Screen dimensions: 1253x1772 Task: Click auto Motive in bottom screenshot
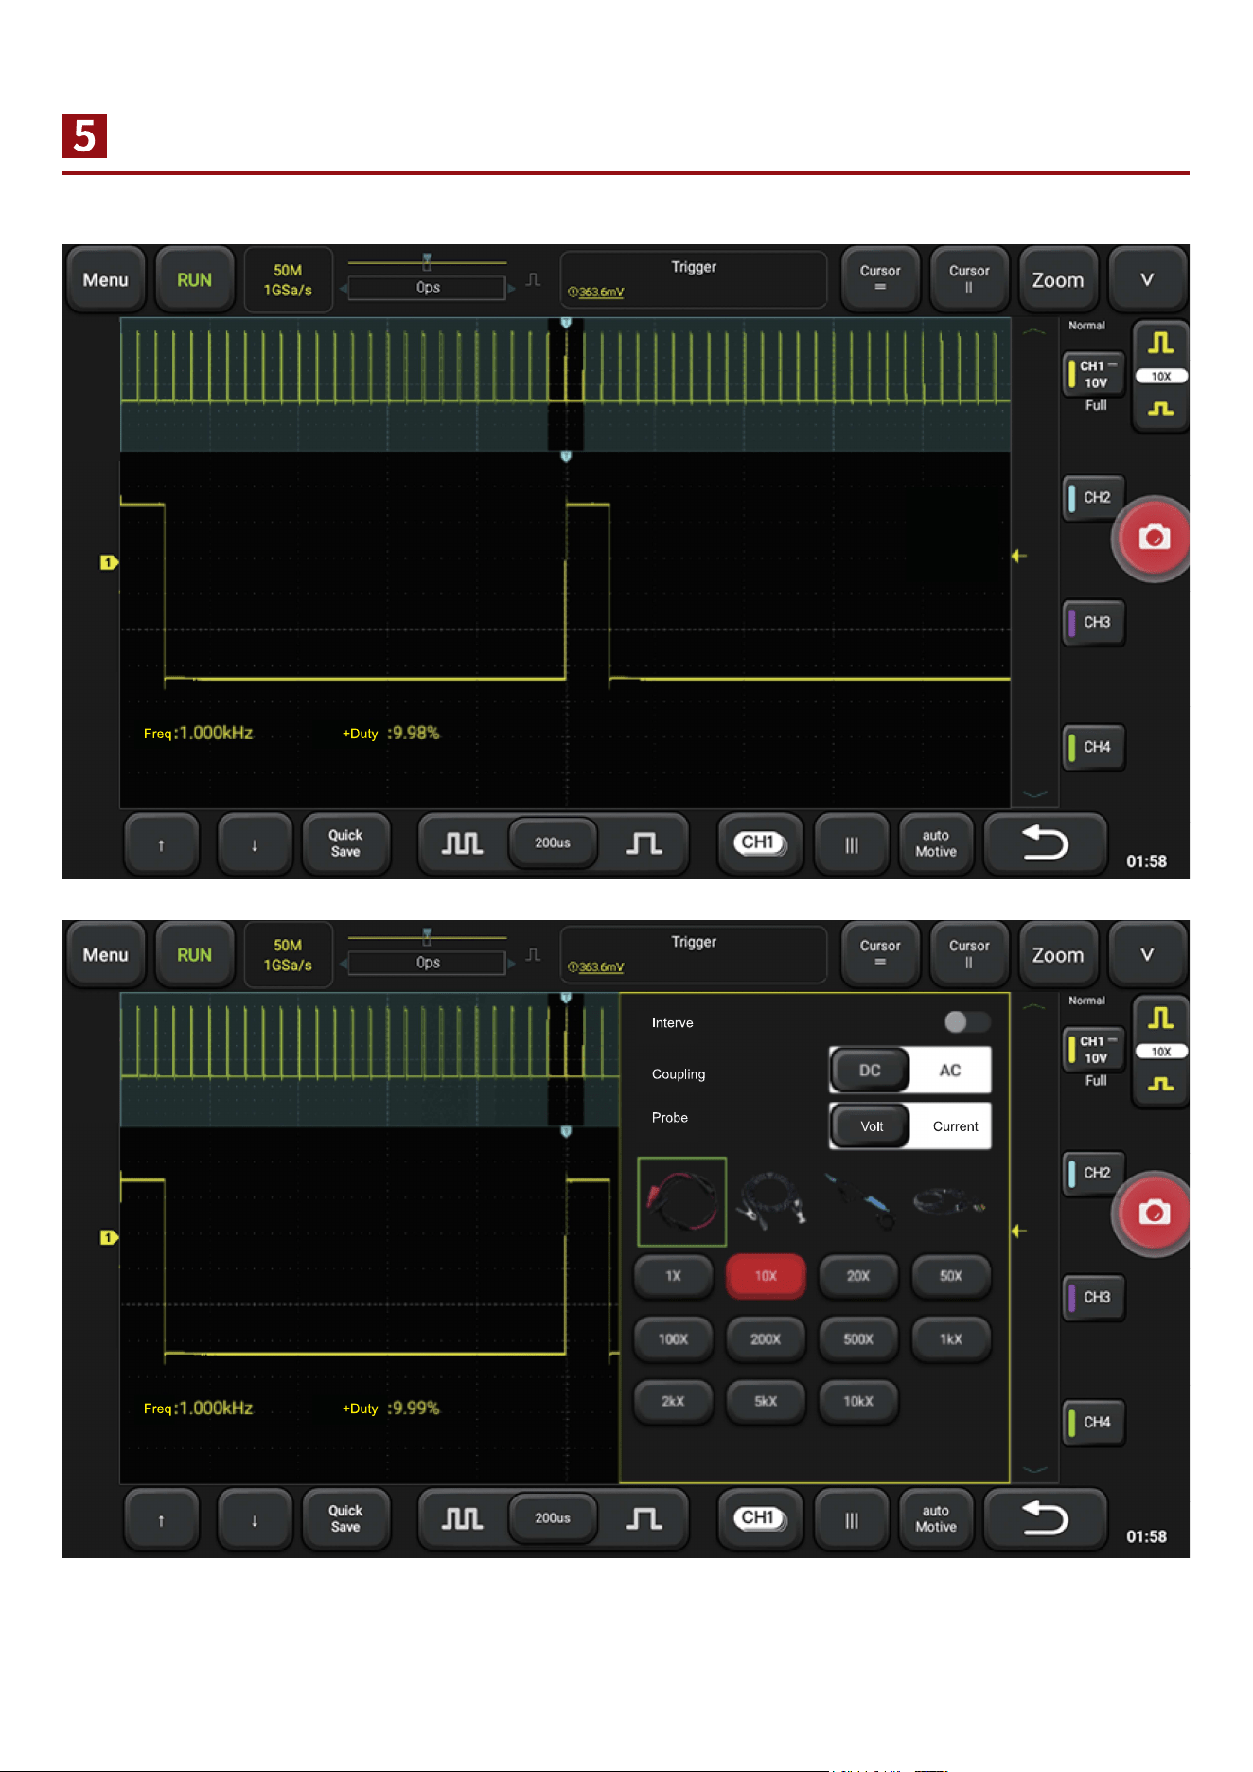[x=935, y=1519]
